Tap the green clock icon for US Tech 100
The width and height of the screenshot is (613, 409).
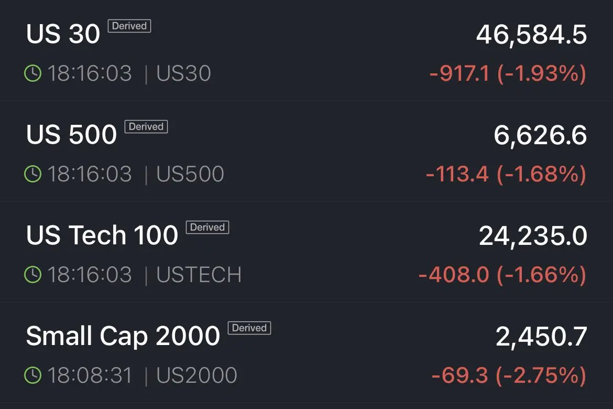[x=32, y=275]
